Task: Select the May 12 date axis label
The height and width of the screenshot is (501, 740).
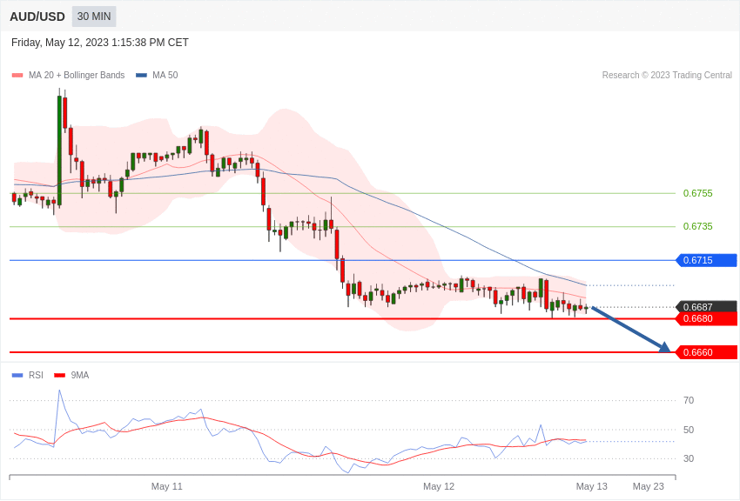Action: 439,486
